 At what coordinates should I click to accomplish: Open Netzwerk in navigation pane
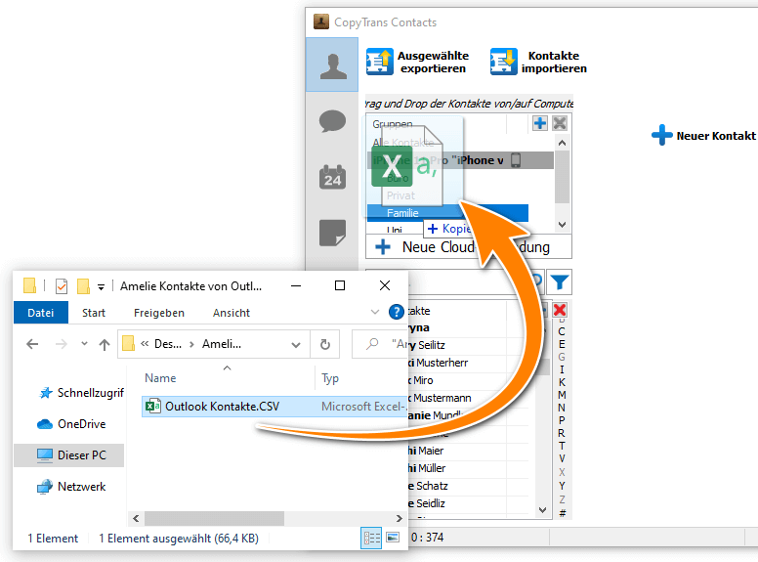tap(71, 487)
